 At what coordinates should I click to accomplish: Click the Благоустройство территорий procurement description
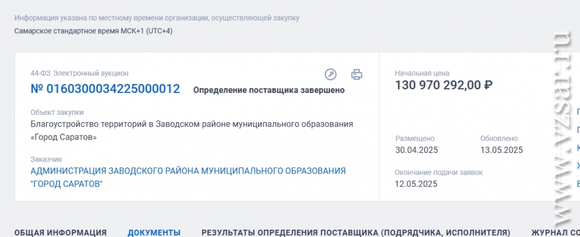pyautogui.click(x=192, y=131)
